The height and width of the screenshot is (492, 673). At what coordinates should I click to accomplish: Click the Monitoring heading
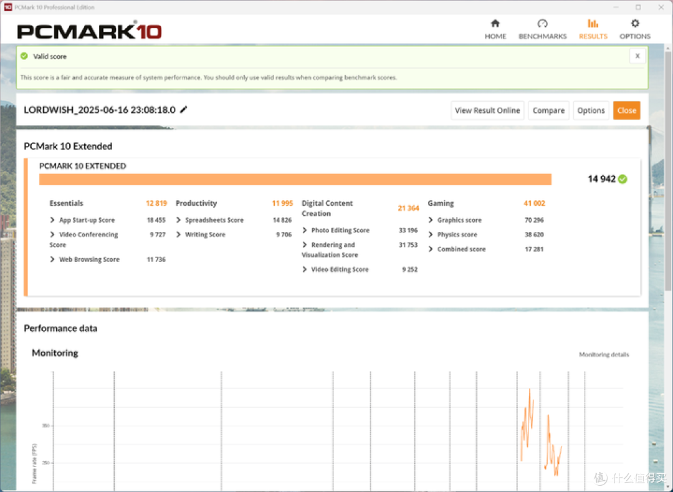[x=55, y=353]
